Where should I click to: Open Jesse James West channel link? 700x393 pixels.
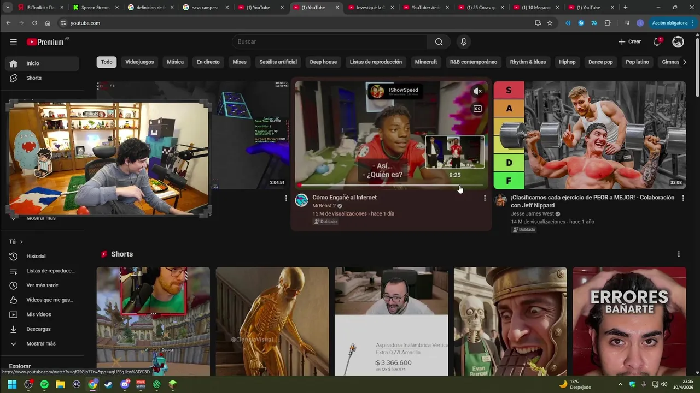pyautogui.click(x=532, y=214)
